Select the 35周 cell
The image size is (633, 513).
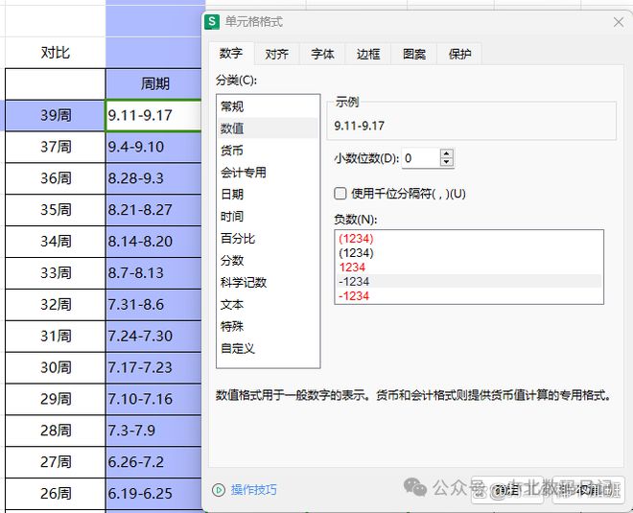(x=56, y=210)
